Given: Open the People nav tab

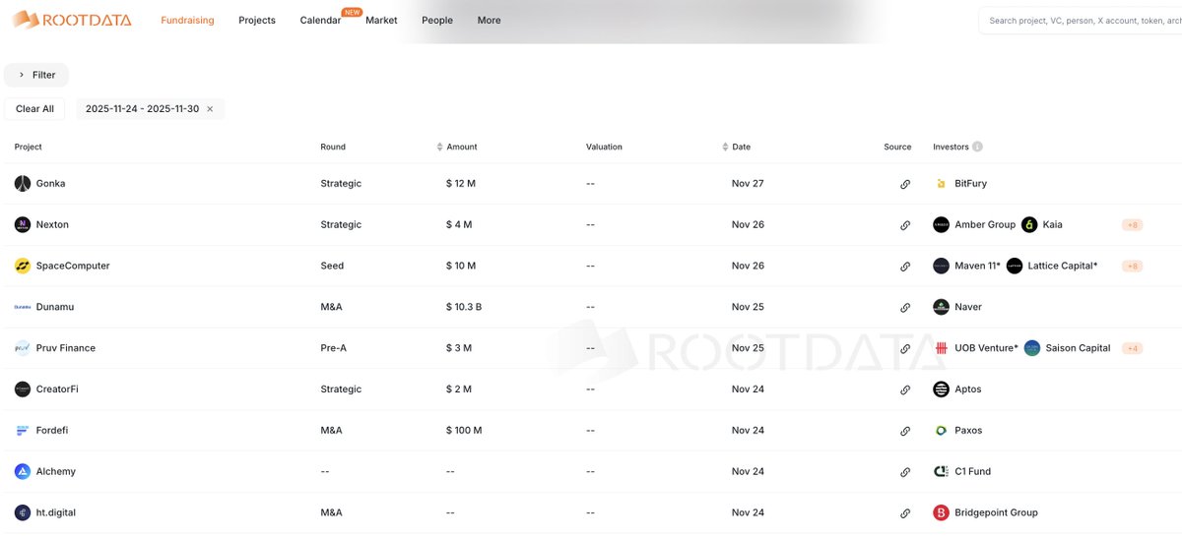Looking at the screenshot, I should 437,21.
